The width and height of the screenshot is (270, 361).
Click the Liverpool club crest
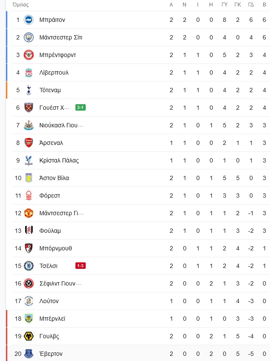click(29, 72)
